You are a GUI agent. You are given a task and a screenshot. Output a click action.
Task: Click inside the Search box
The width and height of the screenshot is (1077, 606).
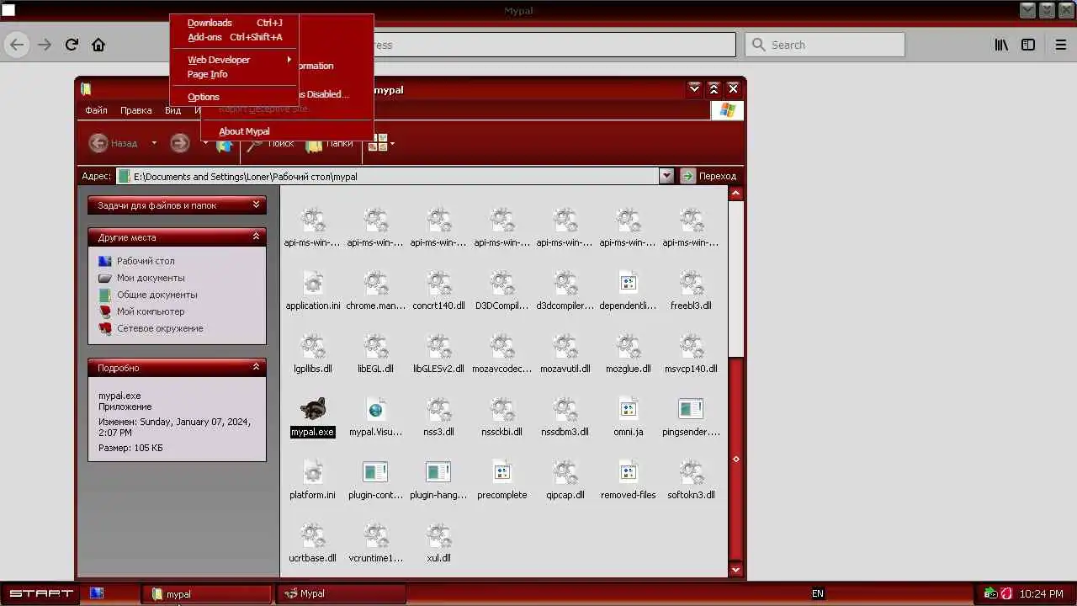pyautogui.click(x=825, y=45)
